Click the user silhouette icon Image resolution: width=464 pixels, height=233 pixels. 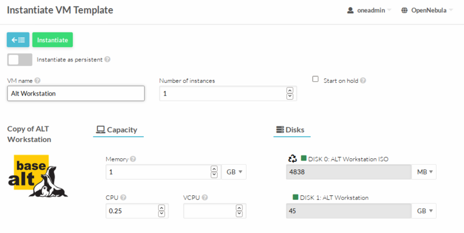point(350,10)
